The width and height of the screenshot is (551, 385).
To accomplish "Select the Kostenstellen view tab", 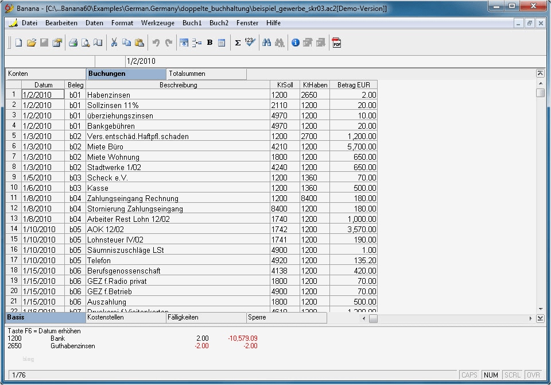I will (126, 317).
